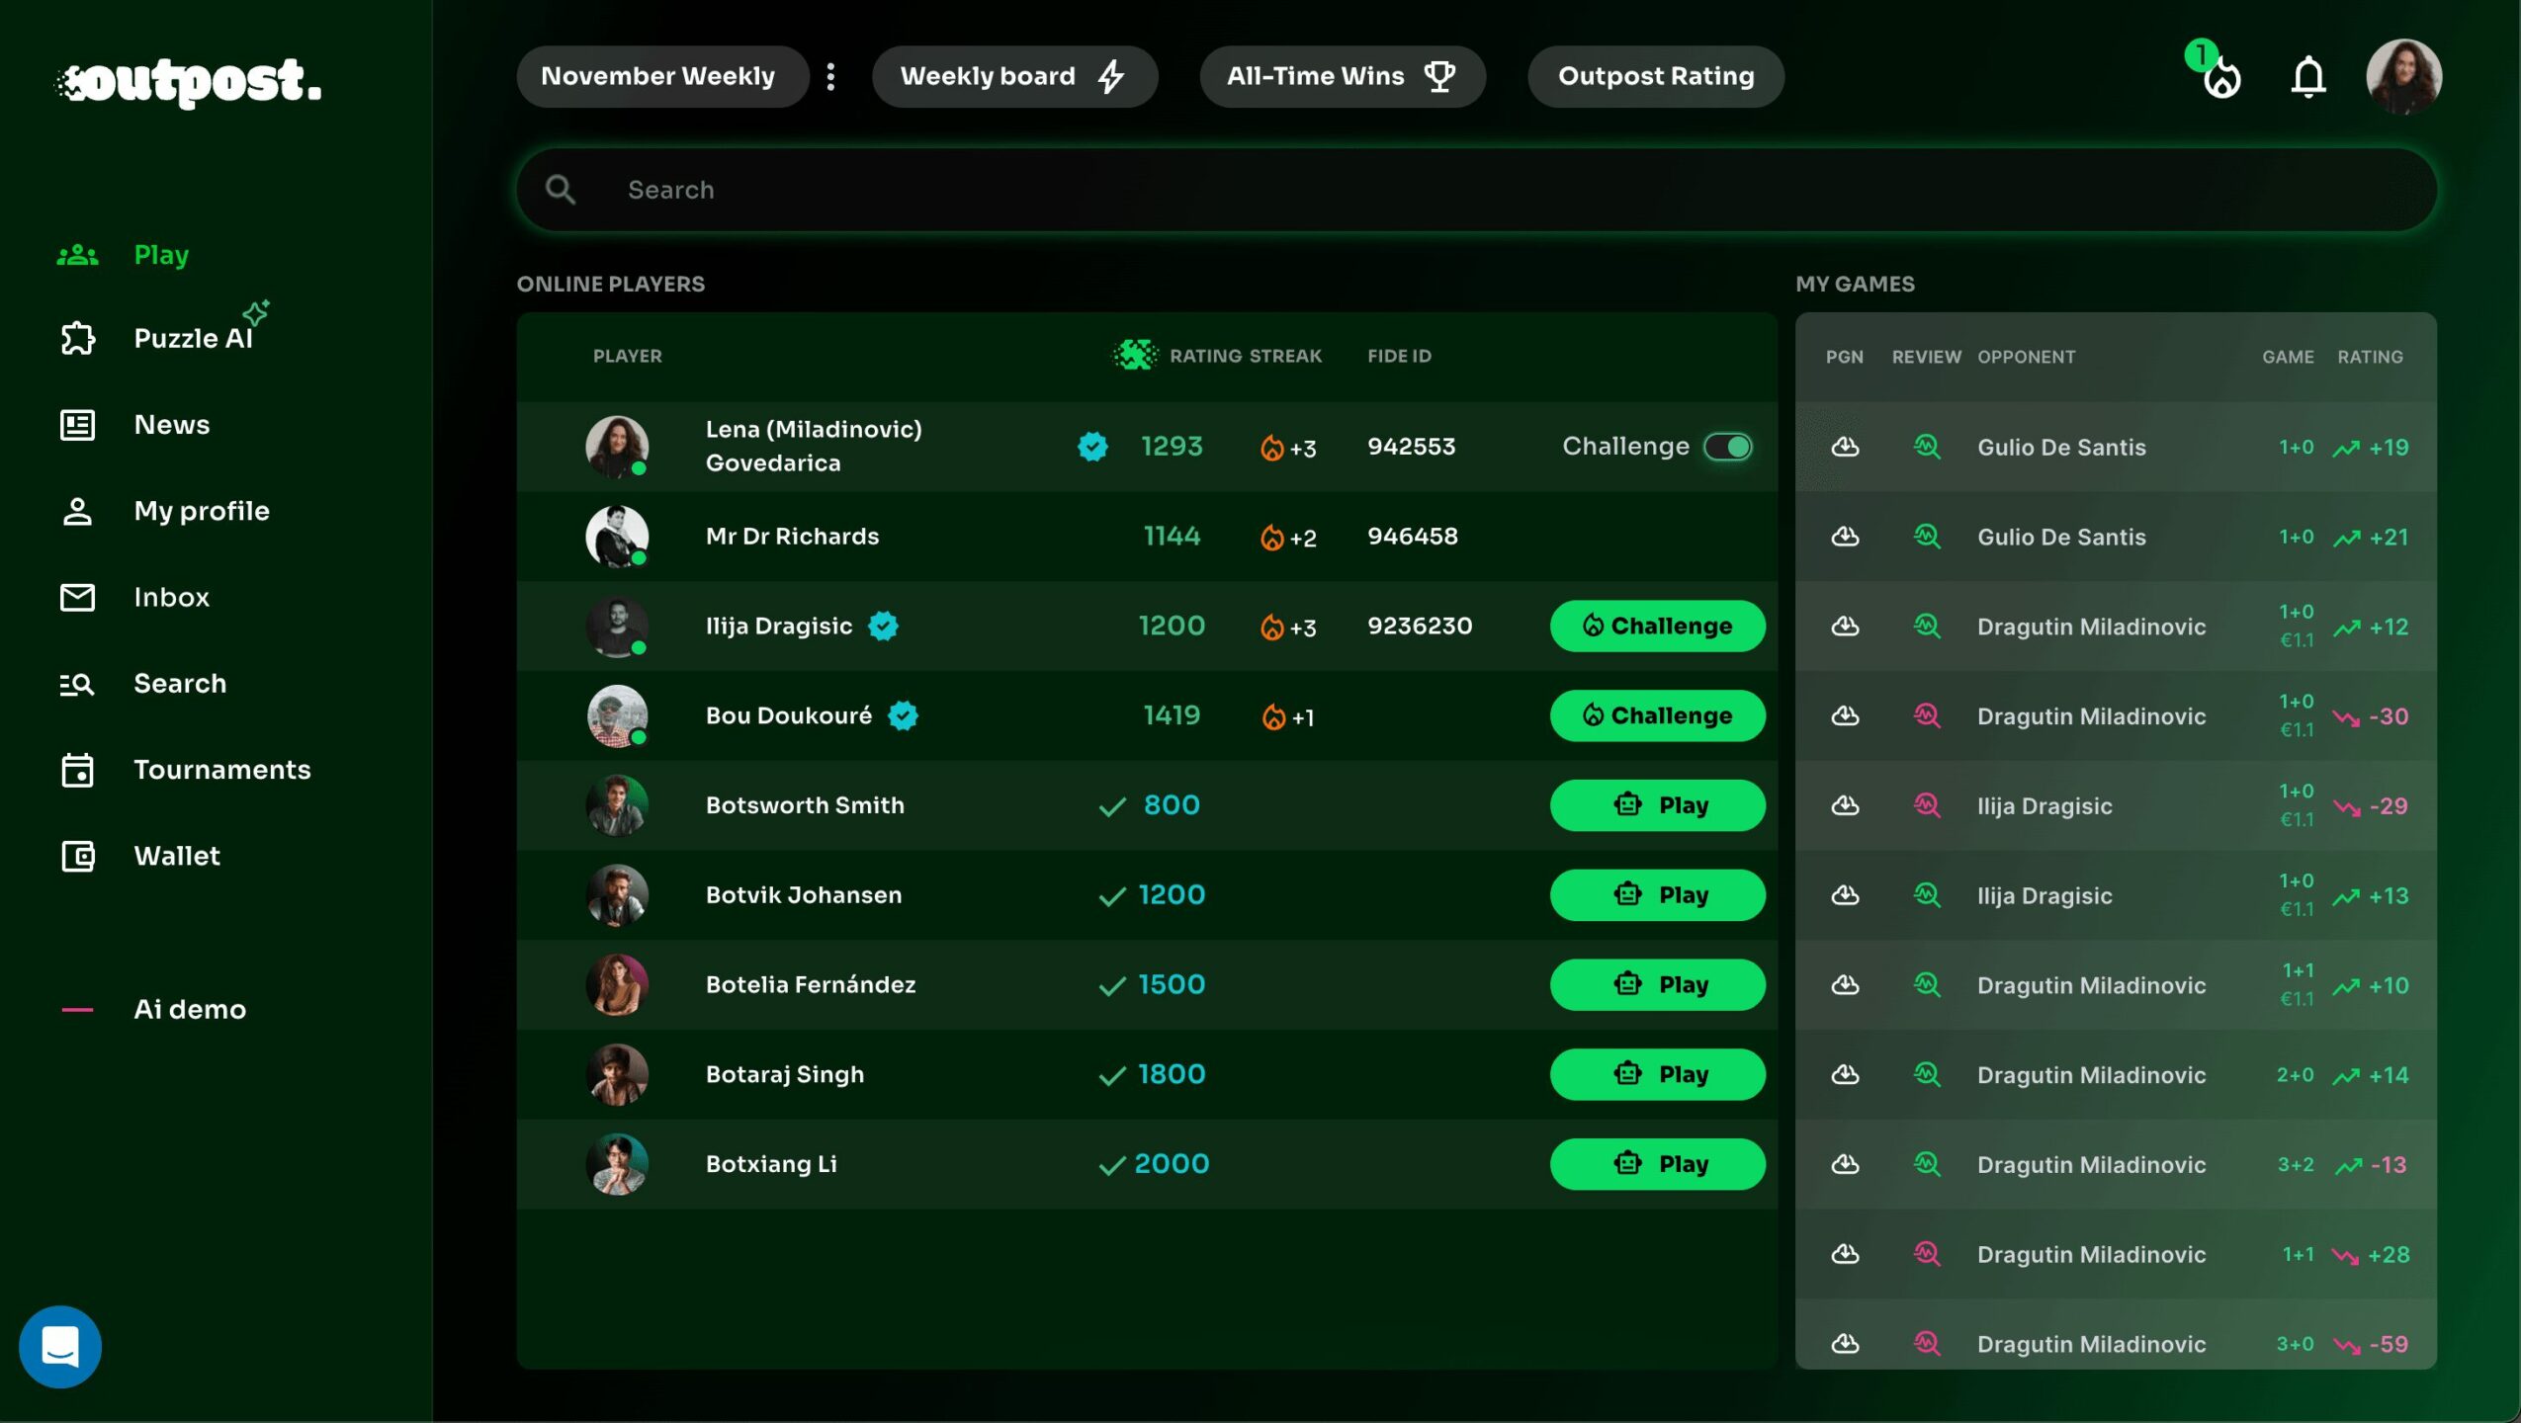Open the user avatar menu at top right

click(2403, 77)
